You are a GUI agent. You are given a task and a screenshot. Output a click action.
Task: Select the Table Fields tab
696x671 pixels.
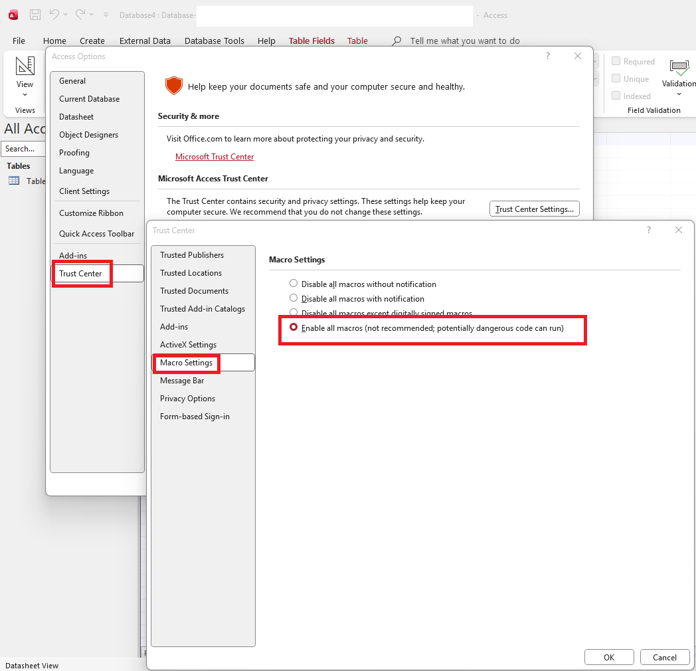pos(311,41)
